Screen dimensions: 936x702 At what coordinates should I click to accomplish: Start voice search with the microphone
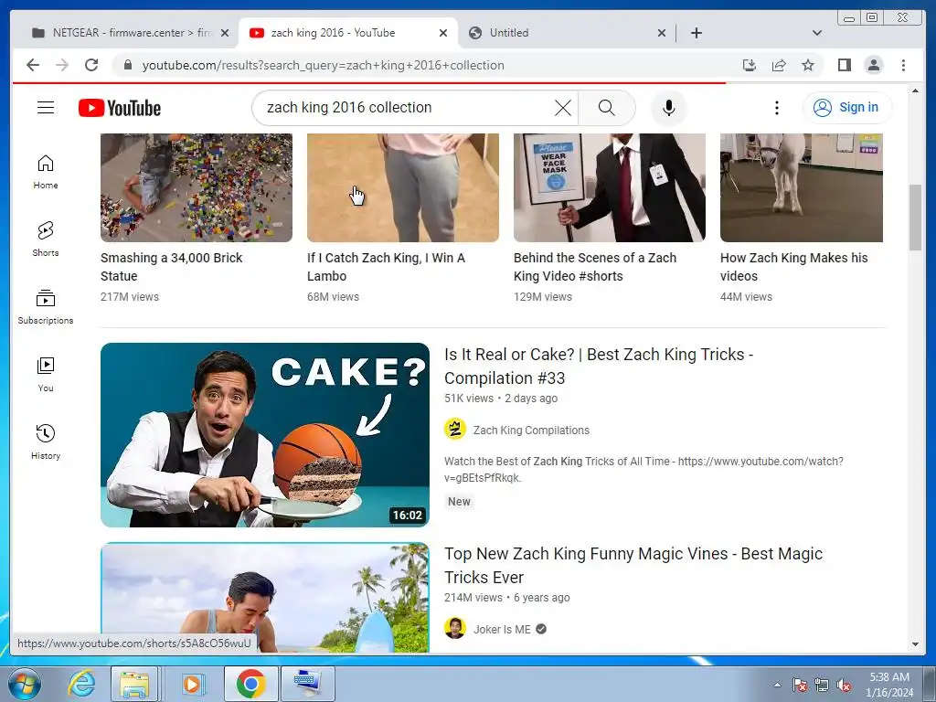[x=668, y=108]
